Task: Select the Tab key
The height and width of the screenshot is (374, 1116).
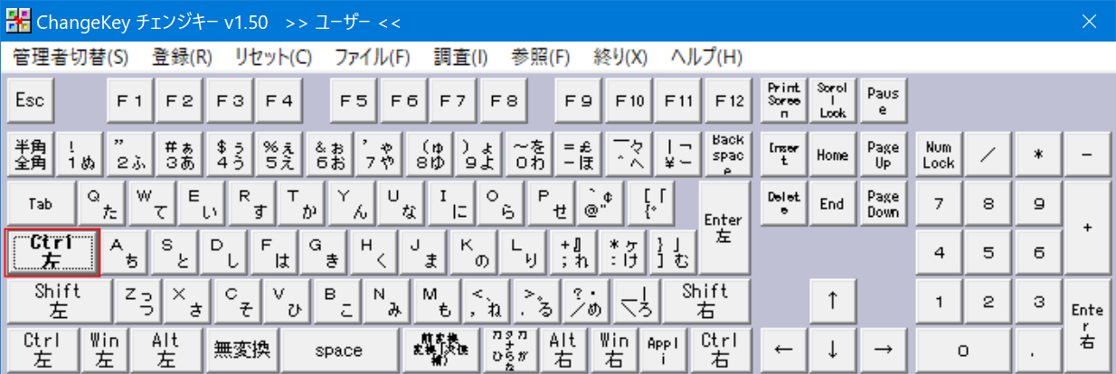Action: pyautogui.click(x=40, y=203)
